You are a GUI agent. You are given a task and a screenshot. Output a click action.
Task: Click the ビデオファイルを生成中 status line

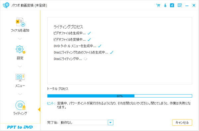[69, 33]
